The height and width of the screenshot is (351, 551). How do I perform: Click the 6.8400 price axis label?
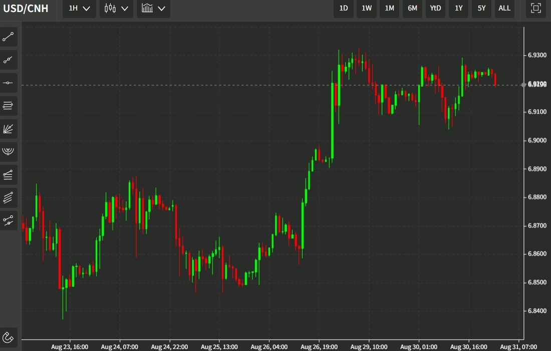point(537,311)
